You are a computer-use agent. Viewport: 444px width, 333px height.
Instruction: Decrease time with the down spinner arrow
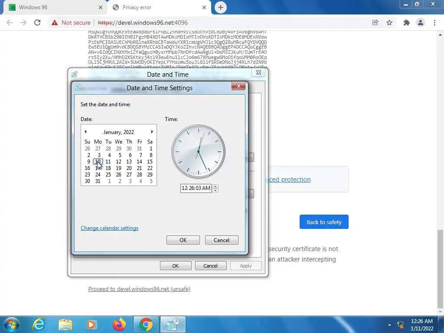215,190
